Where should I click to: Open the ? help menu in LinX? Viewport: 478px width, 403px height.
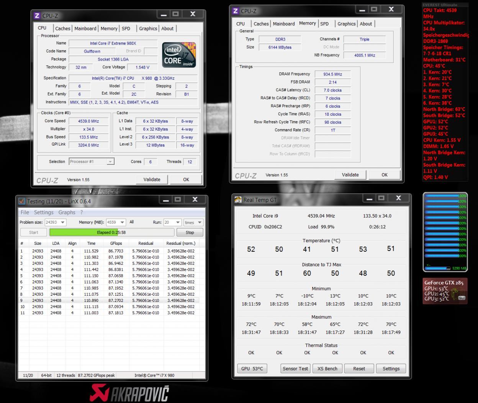click(x=82, y=212)
